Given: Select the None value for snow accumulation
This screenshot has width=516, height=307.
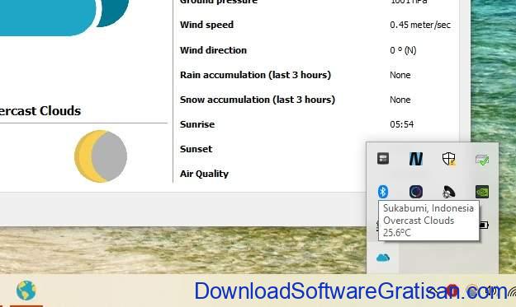Looking at the screenshot, I should tap(400, 100).
